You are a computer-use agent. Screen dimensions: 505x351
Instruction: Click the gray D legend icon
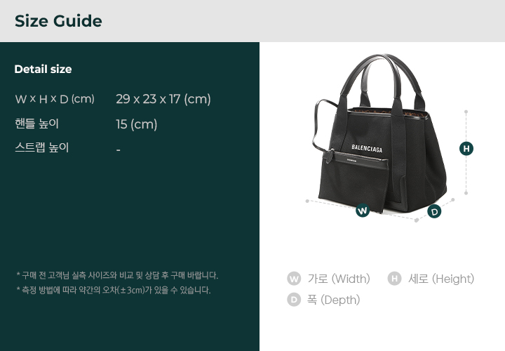[x=294, y=300]
